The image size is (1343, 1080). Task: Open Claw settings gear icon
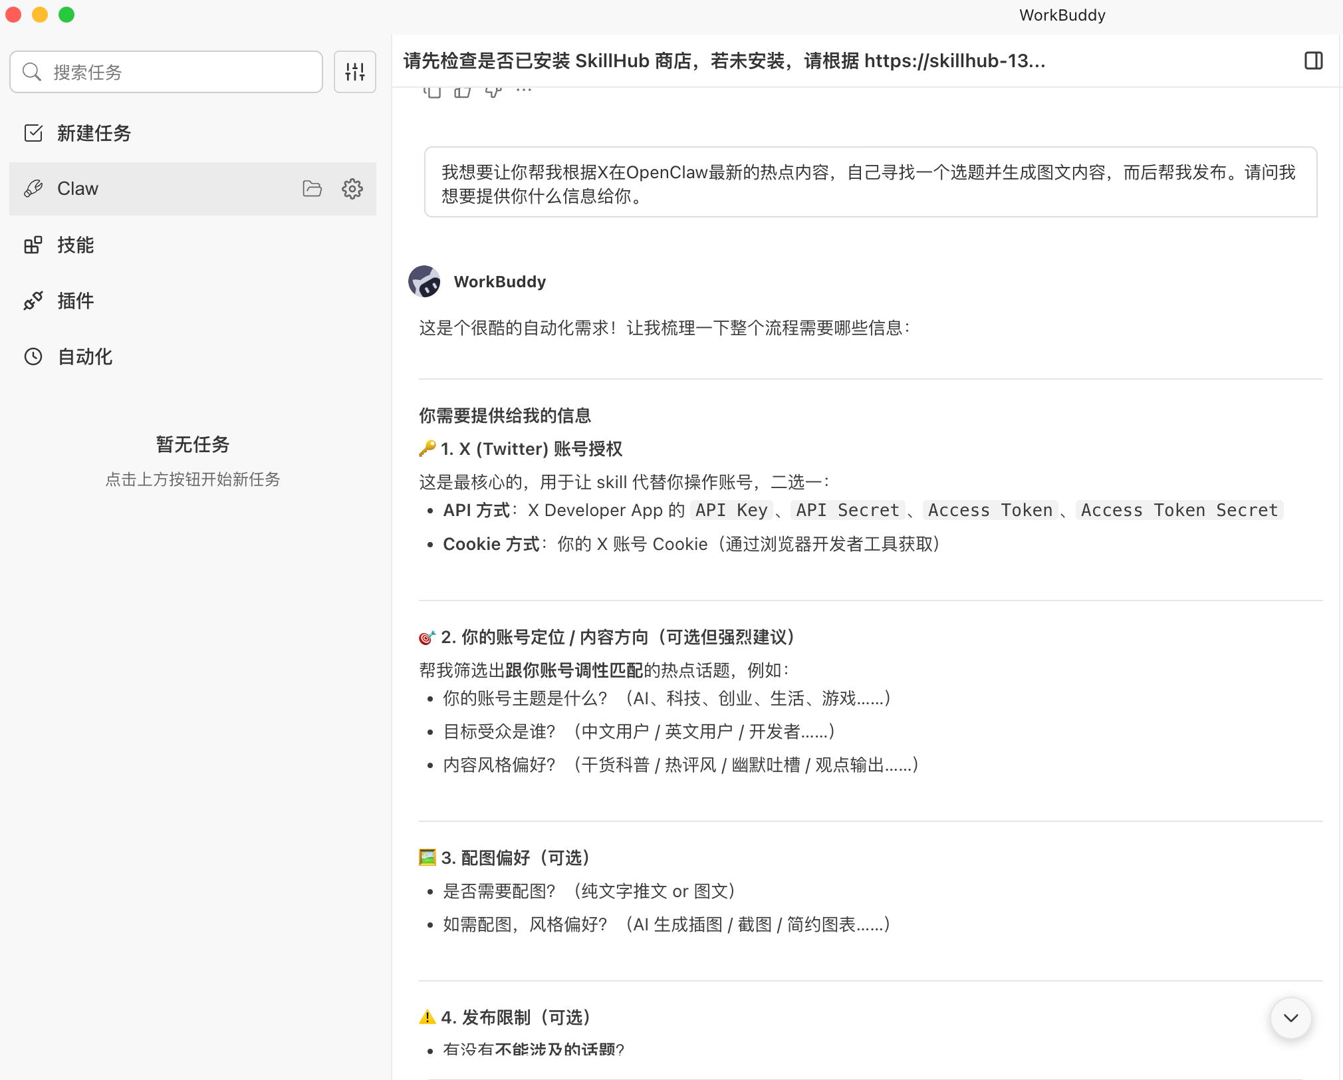352,189
